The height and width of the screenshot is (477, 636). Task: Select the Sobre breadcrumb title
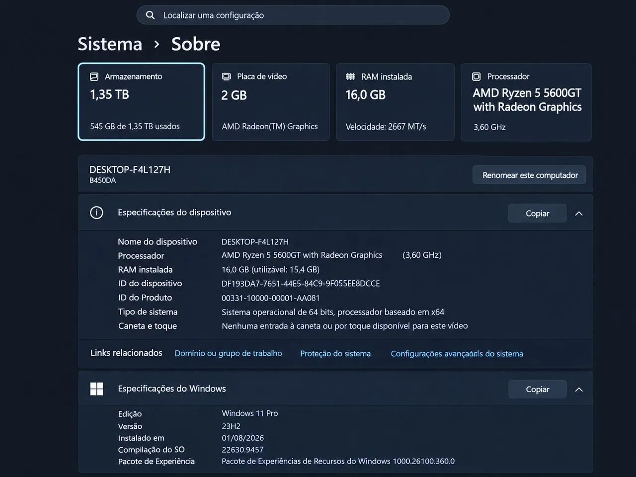click(196, 44)
